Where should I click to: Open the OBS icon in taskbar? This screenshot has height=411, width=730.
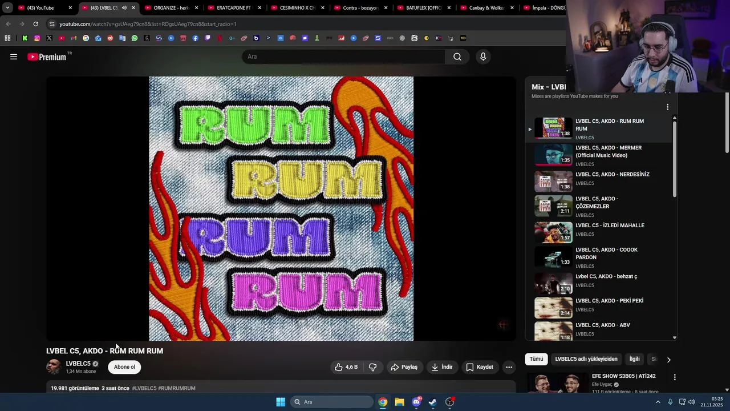pos(450,402)
